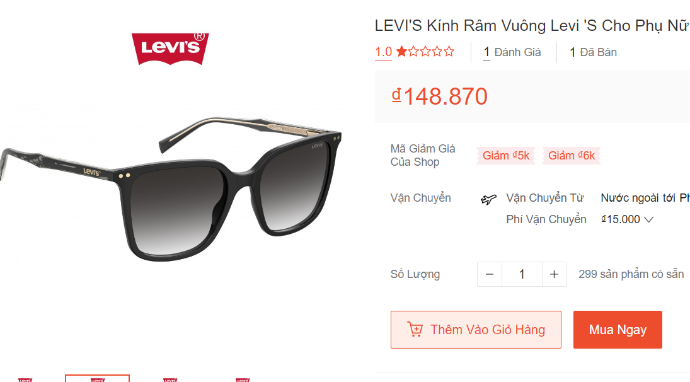Select the third product thumbnail

(x=170, y=379)
